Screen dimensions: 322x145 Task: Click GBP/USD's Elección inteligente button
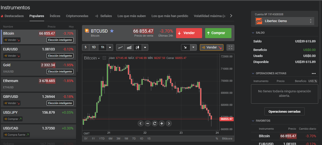60,103
